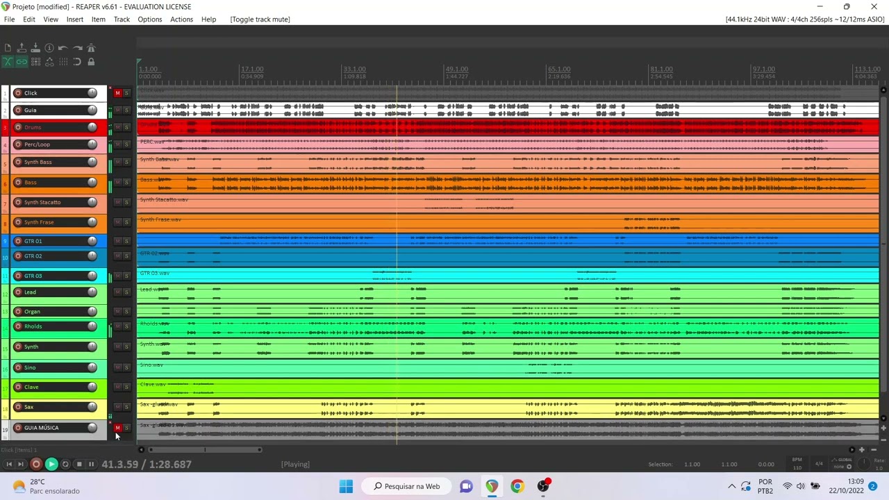Go to end of project transport button

pos(21,465)
